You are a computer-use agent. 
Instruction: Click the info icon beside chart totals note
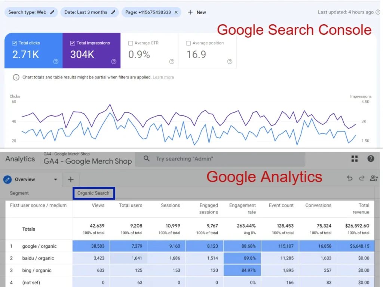pos(16,77)
